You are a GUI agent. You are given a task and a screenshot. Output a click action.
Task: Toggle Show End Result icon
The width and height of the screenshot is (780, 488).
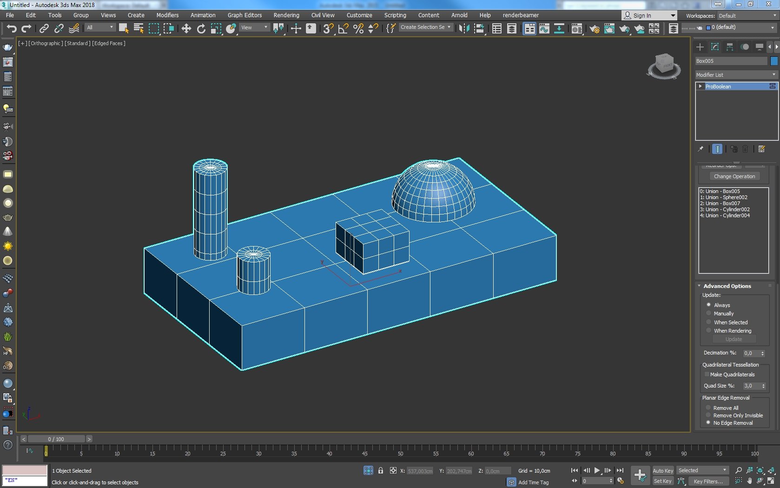click(x=717, y=149)
